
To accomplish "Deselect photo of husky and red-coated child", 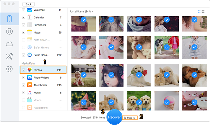I will [x=167, y=47].
